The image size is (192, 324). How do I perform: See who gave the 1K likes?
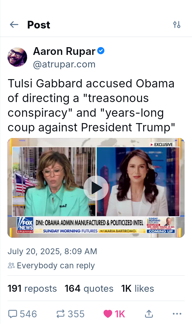[x=138, y=289]
